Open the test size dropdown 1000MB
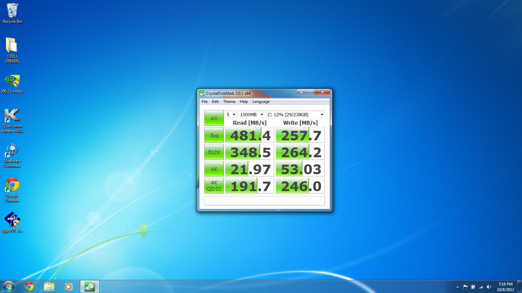Screen dimensions: 522x293 252,115
